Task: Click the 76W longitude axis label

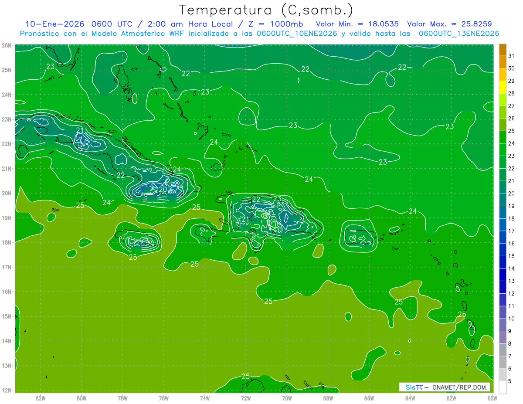Action: coord(164,398)
